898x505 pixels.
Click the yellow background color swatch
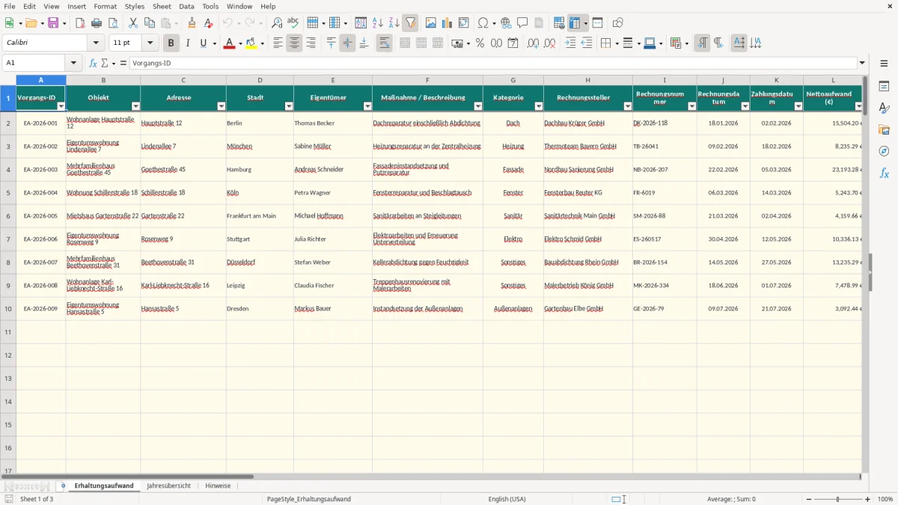[251, 43]
